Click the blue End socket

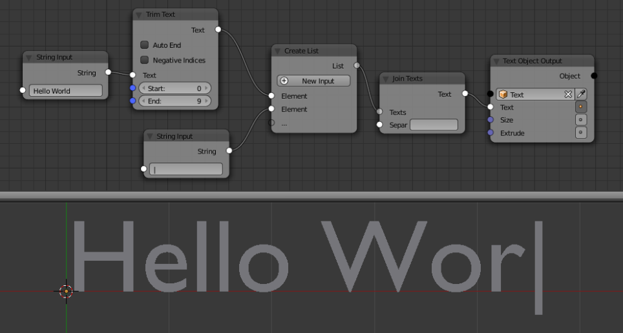point(132,101)
